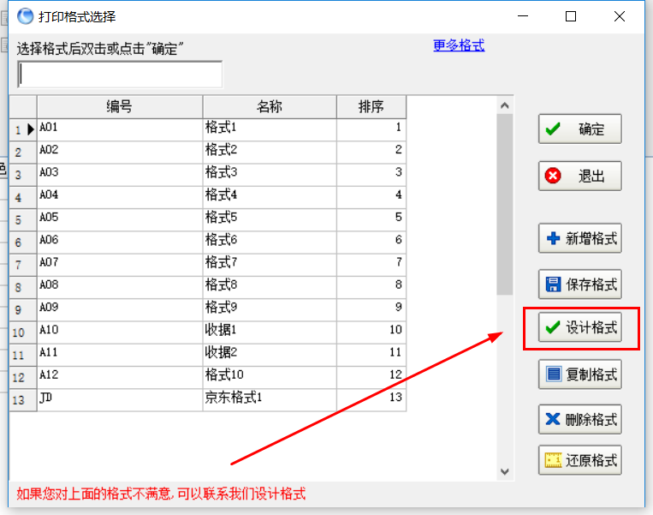Maximize the 打印格式选择 dialog
Image resolution: width=653 pixels, height=515 pixels.
pos(571,16)
